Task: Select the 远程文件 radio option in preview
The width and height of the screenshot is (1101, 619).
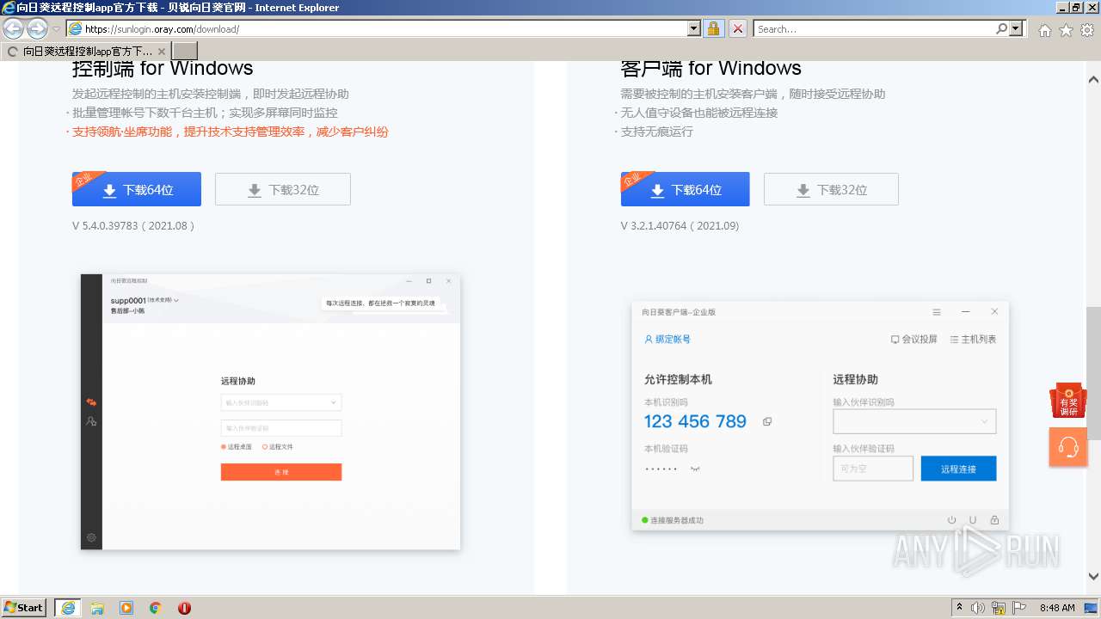Action: [278, 447]
